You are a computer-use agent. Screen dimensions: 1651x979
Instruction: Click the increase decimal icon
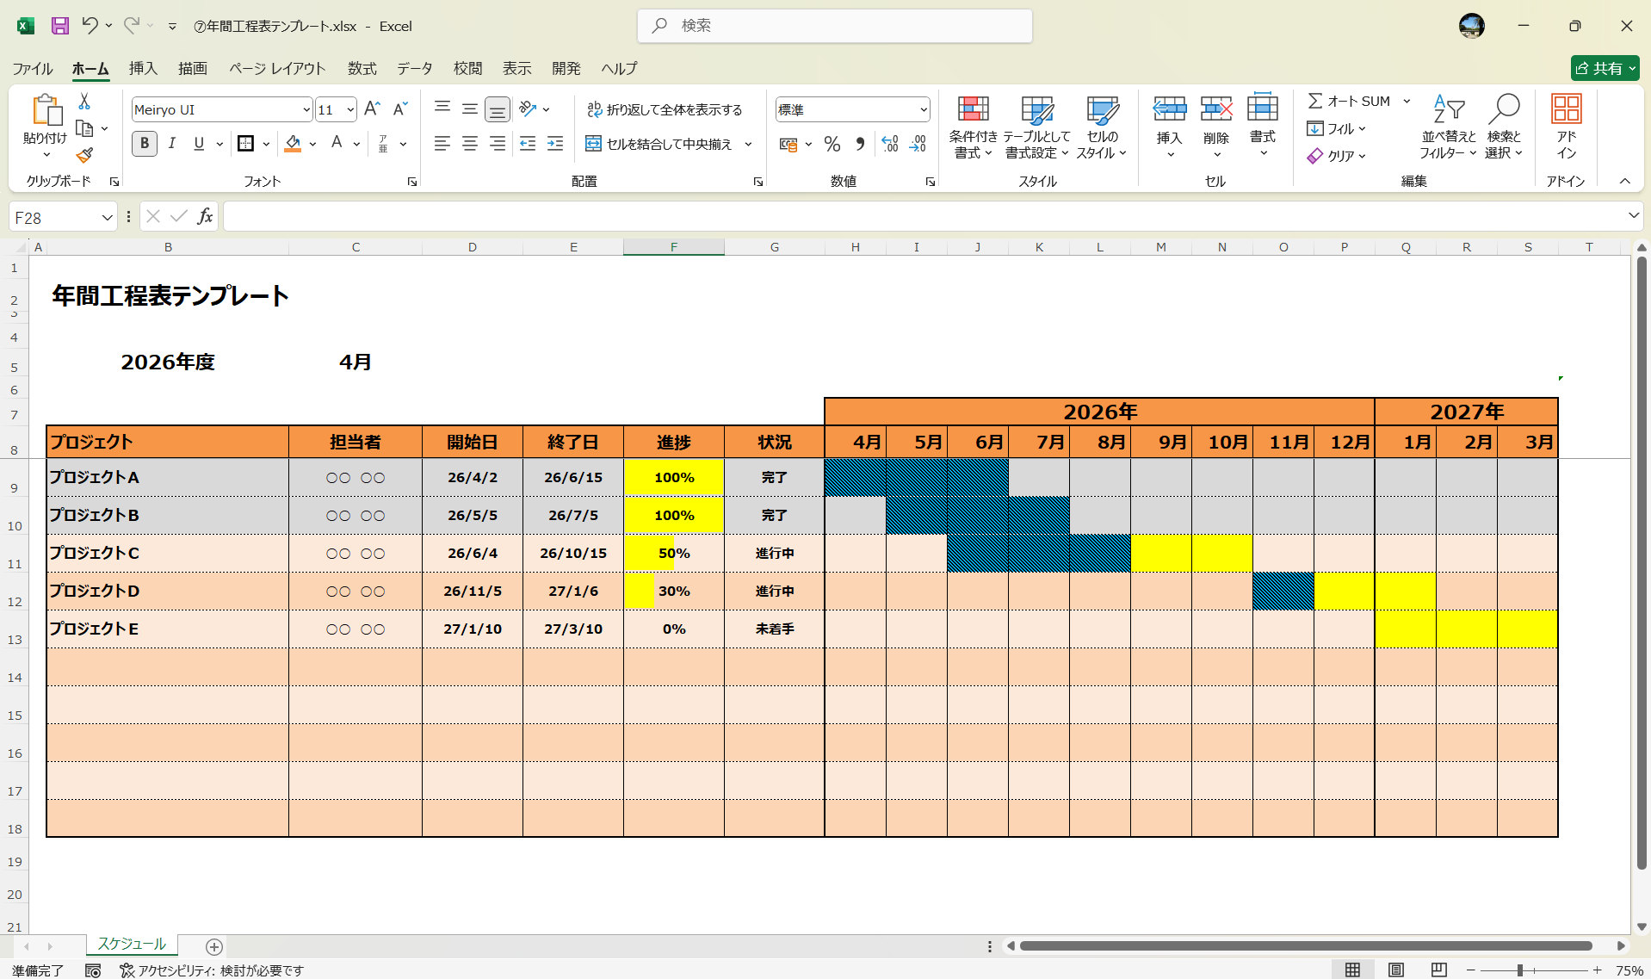pyautogui.click(x=890, y=144)
